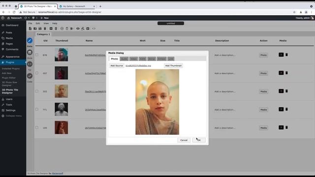Open the File menu
The width and height of the screenshot is (315, 177).
click(x=30, y=23)
